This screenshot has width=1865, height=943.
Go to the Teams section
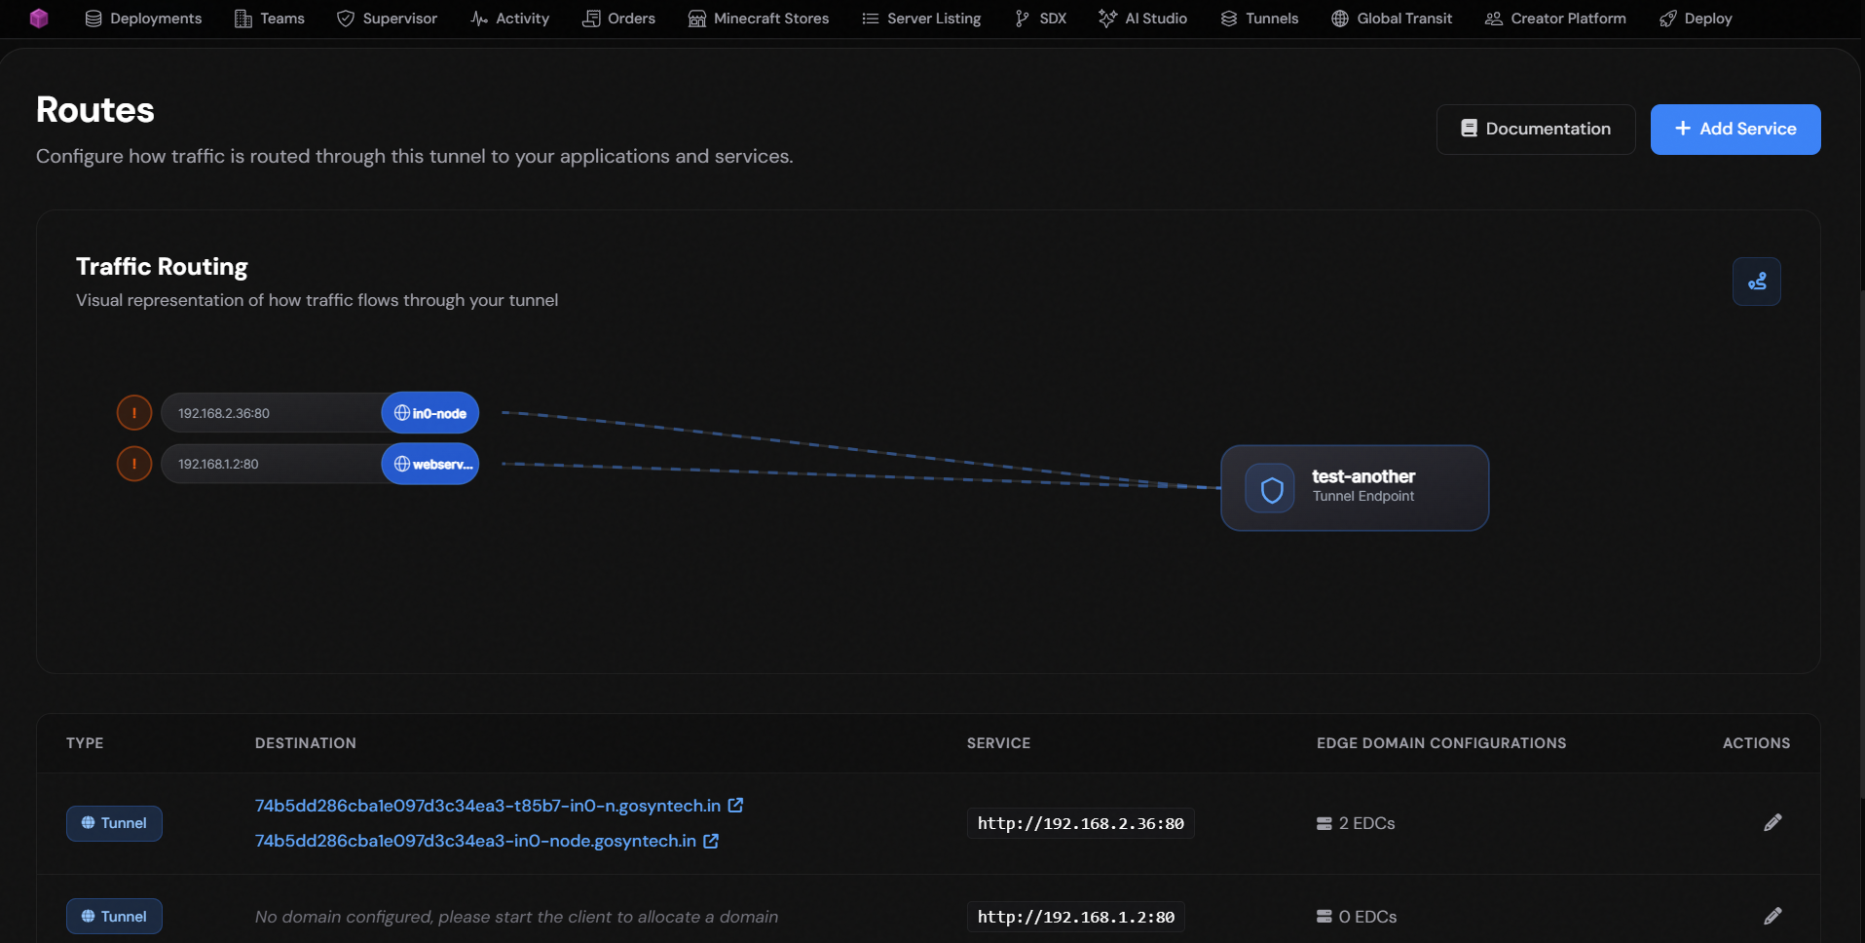270,19
